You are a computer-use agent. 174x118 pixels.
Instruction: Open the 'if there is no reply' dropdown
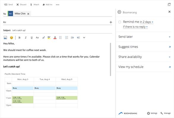[135, 27]
